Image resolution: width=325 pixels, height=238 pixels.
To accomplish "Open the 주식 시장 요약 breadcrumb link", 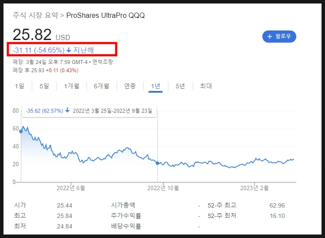I will 35,15.
